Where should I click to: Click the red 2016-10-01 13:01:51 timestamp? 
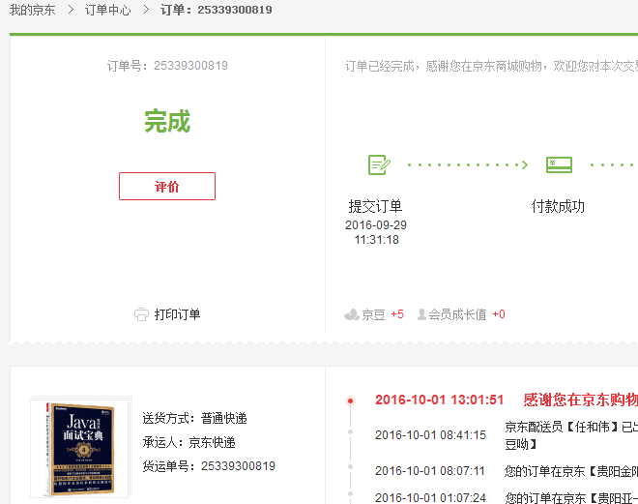pyautogui.click(x=439, y=400)
